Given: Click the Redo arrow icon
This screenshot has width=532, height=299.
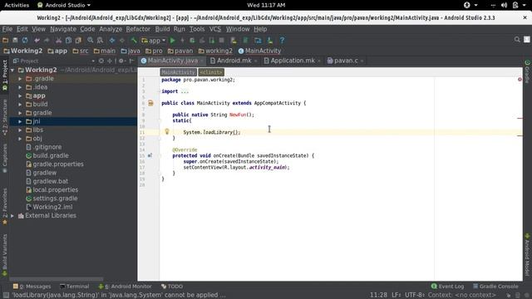Looking at the screenshot, I should 47,41.
